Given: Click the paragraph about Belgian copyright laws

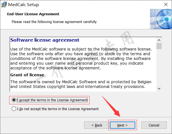Looking at the screenshot, I should coord(81,84).
